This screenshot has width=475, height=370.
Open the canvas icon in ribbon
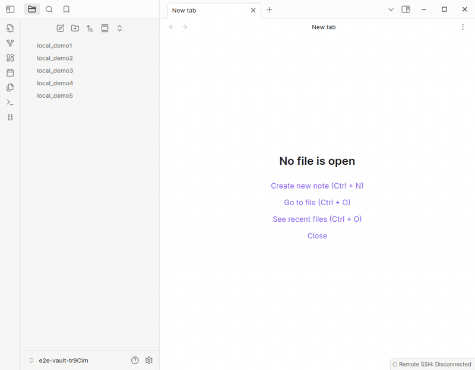pos(10,58)
